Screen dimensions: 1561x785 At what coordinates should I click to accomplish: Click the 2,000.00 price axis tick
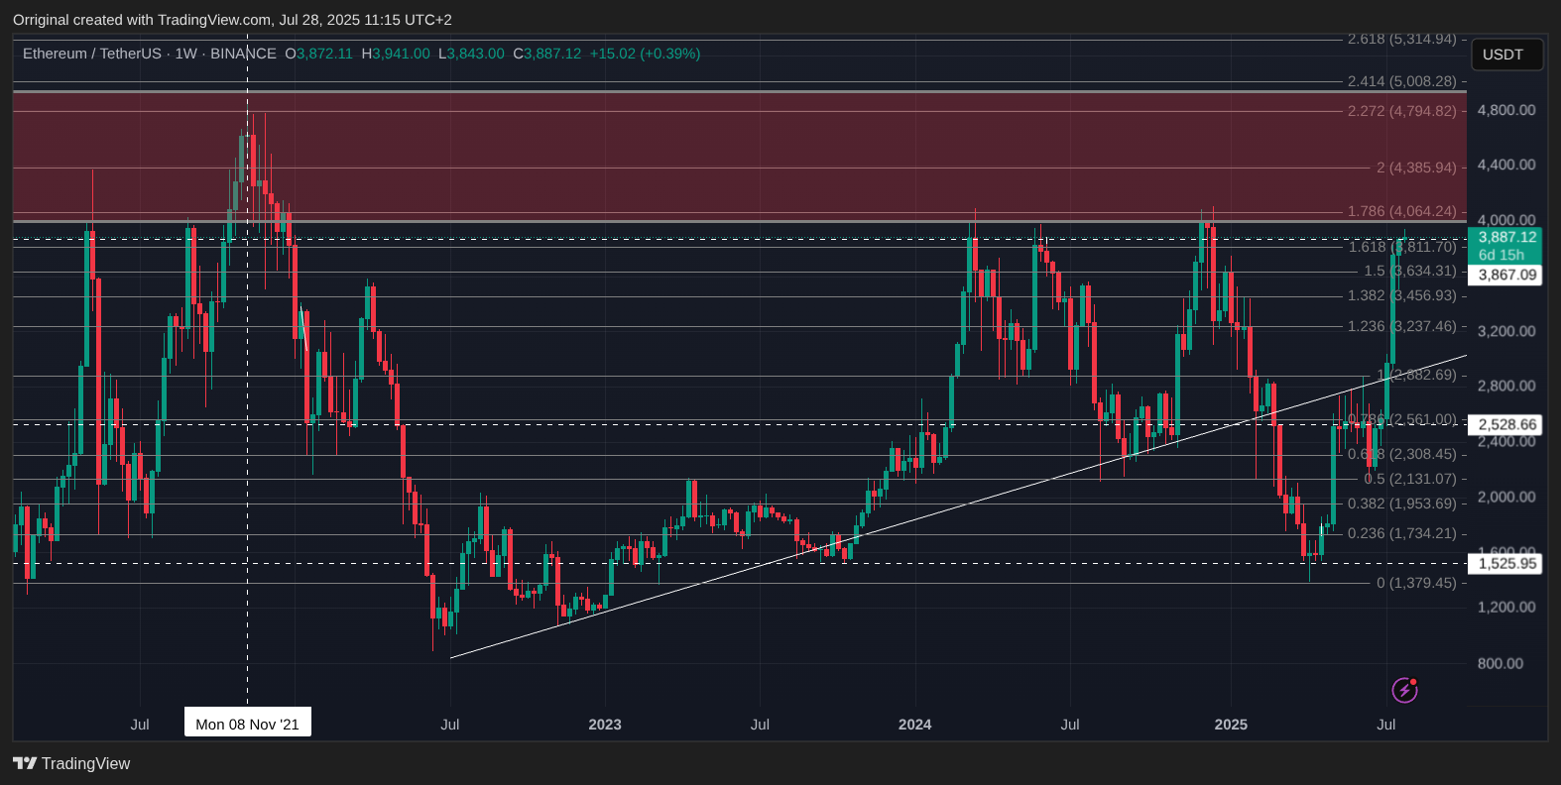1505,497
